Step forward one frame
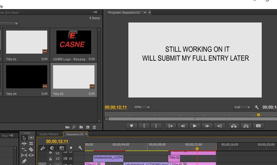 pyautogui.click(x=207, y=126)
